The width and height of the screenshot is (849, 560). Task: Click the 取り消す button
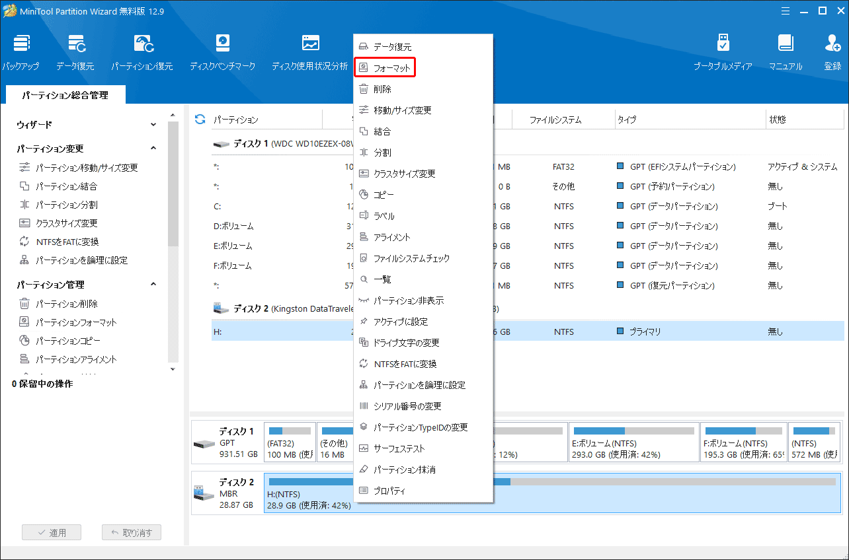coord(132,532)
